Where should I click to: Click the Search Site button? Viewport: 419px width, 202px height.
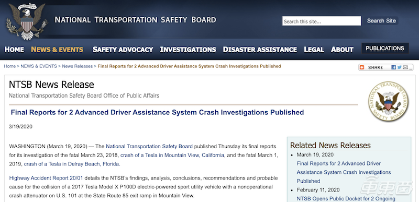click(x=381, y=21)
